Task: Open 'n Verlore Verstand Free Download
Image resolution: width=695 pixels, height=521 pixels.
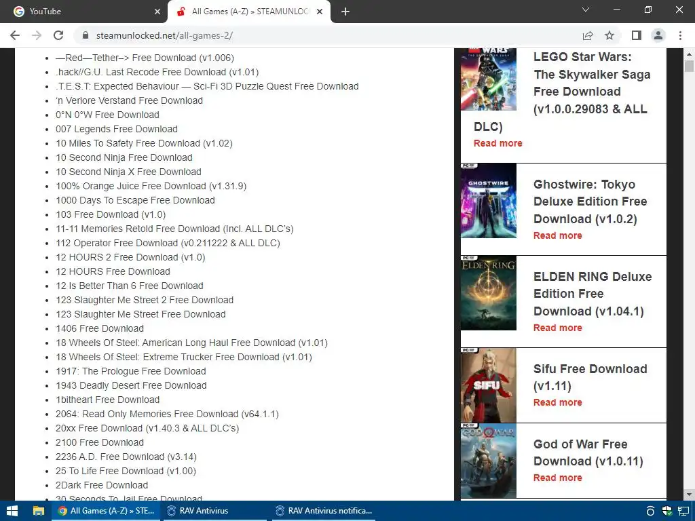Action: [129, 100]
